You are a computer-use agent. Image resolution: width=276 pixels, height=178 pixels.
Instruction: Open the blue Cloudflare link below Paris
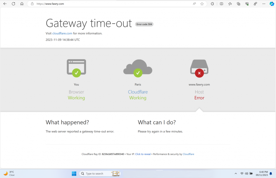point(138,92)
